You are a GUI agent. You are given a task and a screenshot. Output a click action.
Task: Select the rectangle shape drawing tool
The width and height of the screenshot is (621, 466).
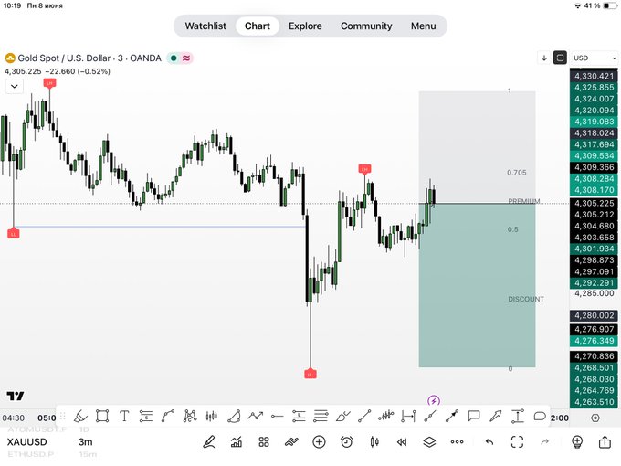[x=102, y=416]
